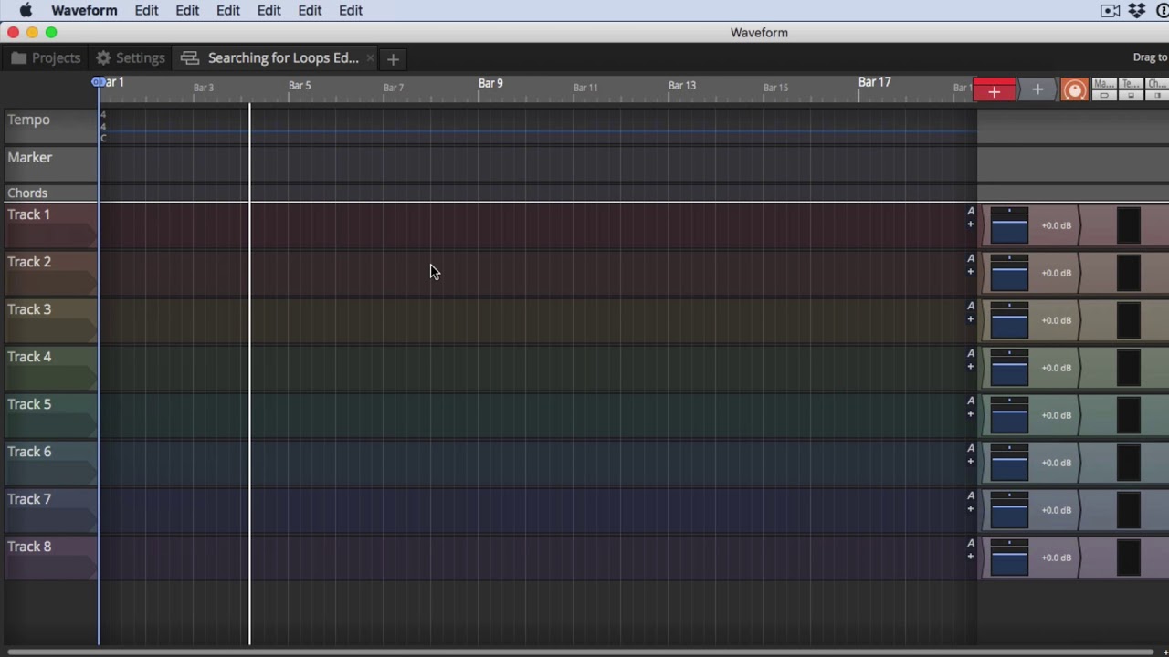The height and width of the screenshot is (657, 1169).
Task: Click the grey plus button beside red one
Action: (x=1037, y=89)
